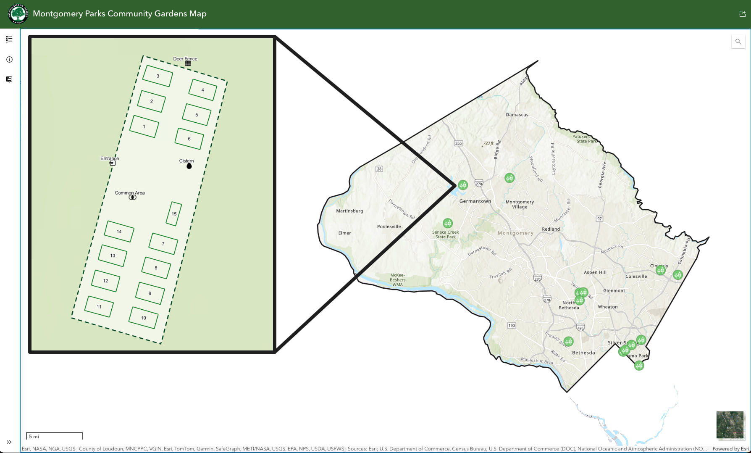Open the legend panel in the sidebar
Viewport: 751px width, 453px height.
pyautogui.click(x=9, y=39)
